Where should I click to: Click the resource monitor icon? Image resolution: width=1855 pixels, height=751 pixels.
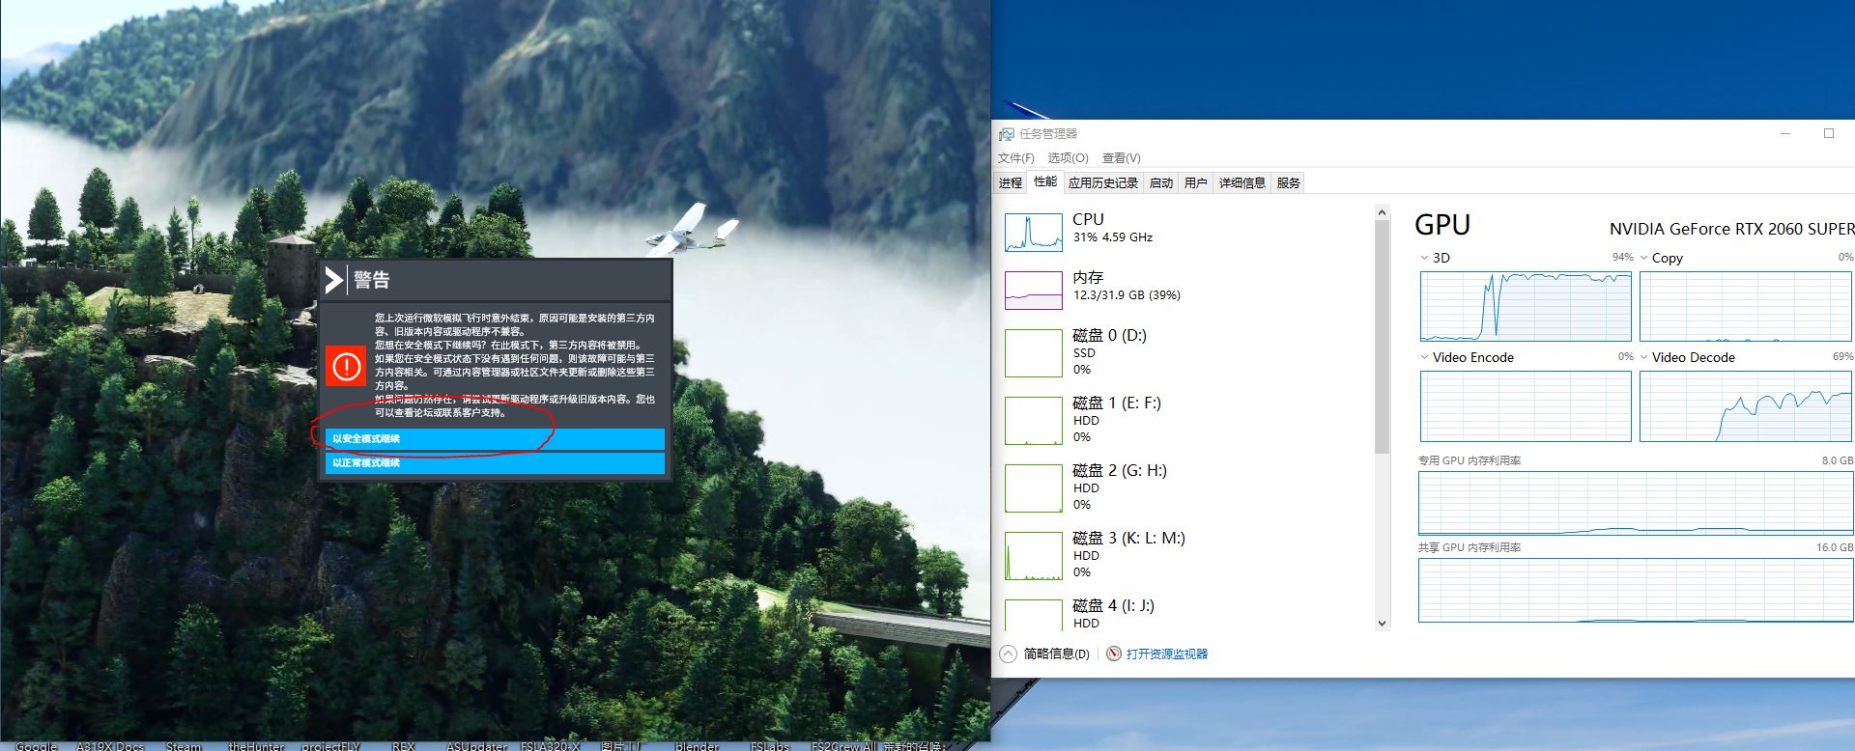click(x=1114, y=654)
